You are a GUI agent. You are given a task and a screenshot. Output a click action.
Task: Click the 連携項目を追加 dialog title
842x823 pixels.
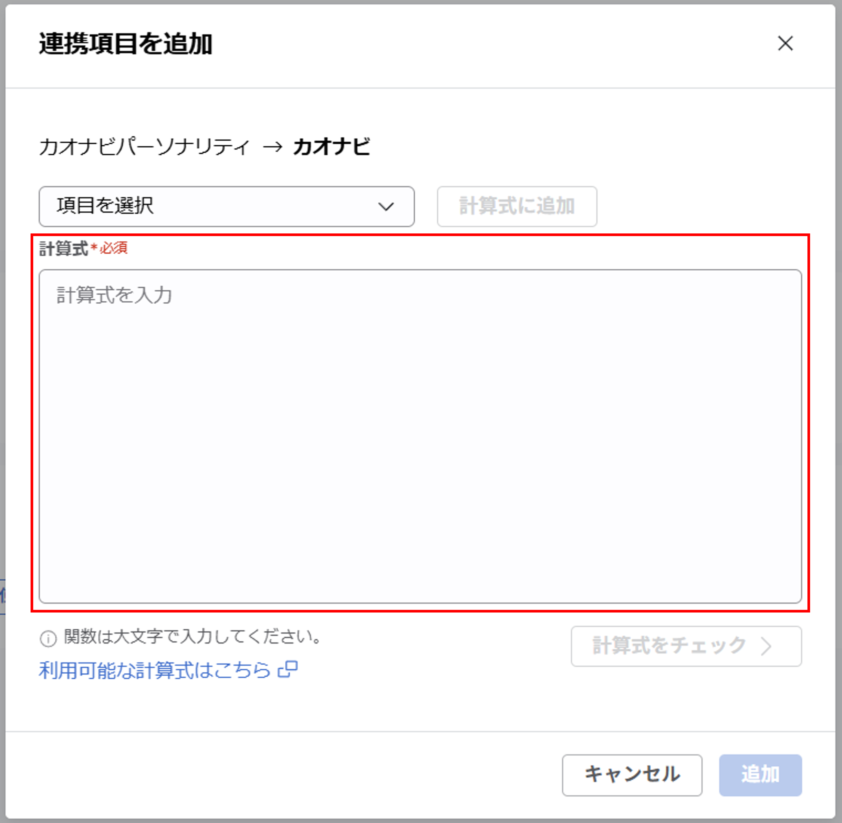pos(126,44)
